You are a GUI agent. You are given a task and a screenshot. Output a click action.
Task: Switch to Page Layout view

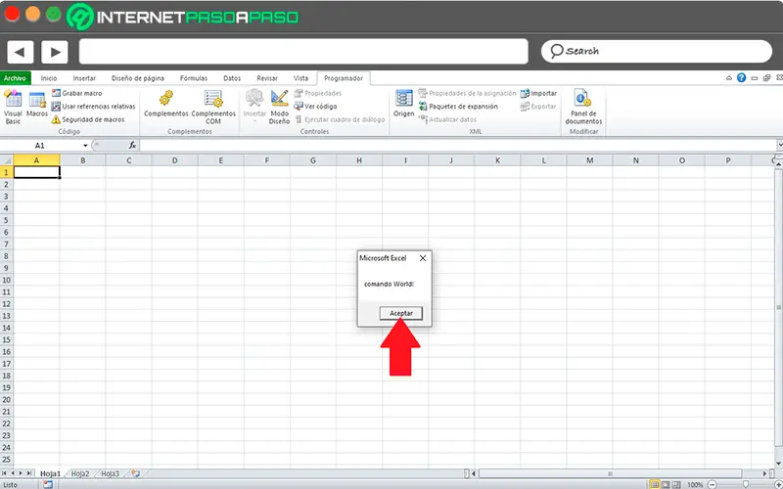click(666, 484)
